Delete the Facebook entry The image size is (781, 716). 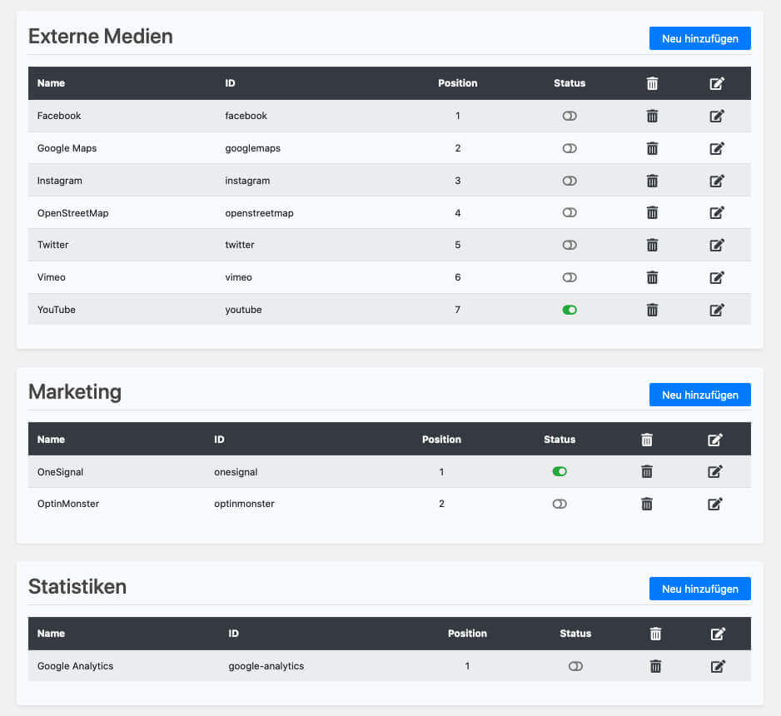coord(652,116)
